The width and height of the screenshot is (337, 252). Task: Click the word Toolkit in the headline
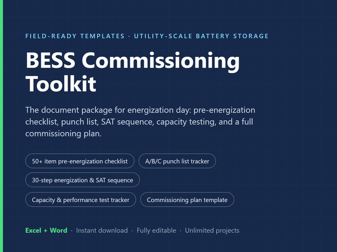(x=61, y=84)
